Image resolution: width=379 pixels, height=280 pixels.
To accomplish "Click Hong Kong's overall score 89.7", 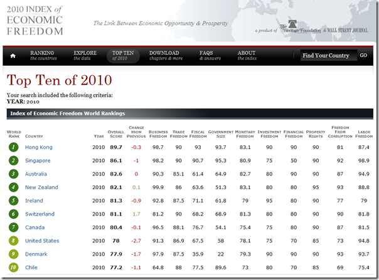I will click(x=116, y=147).
